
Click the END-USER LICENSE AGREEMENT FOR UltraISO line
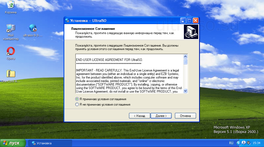pos(109,60)
